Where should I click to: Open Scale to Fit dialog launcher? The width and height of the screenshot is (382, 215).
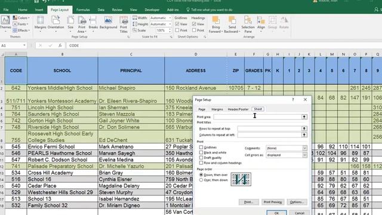[x=171, y=37]
